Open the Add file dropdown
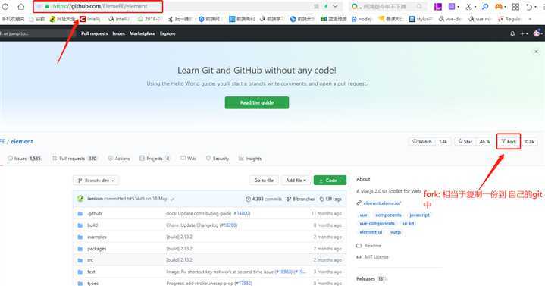 296,181
